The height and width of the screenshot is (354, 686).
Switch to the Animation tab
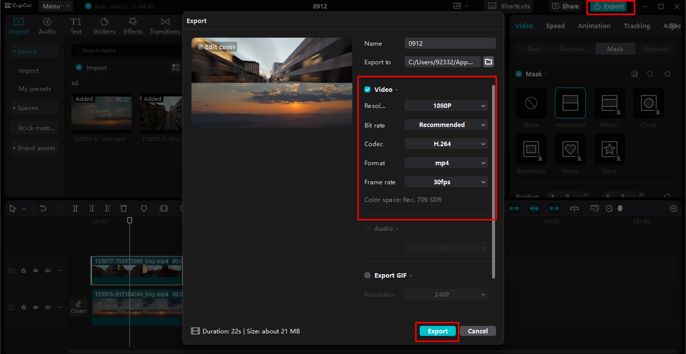(x=594, y=26)
